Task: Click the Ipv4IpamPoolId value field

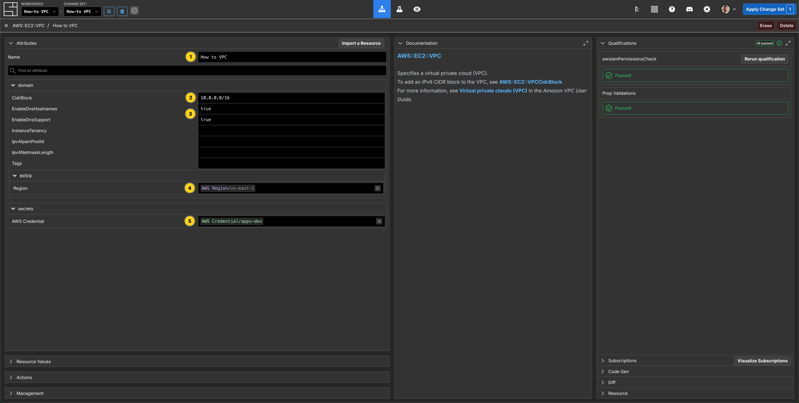Action: (x=291, y=141)
